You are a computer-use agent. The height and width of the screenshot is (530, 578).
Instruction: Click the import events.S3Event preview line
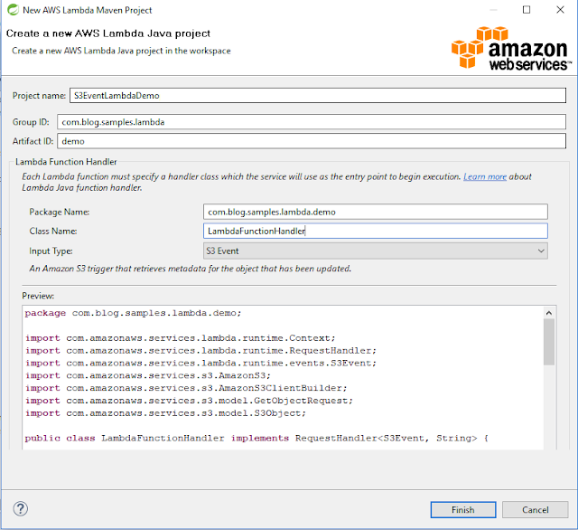click(200, 364)
